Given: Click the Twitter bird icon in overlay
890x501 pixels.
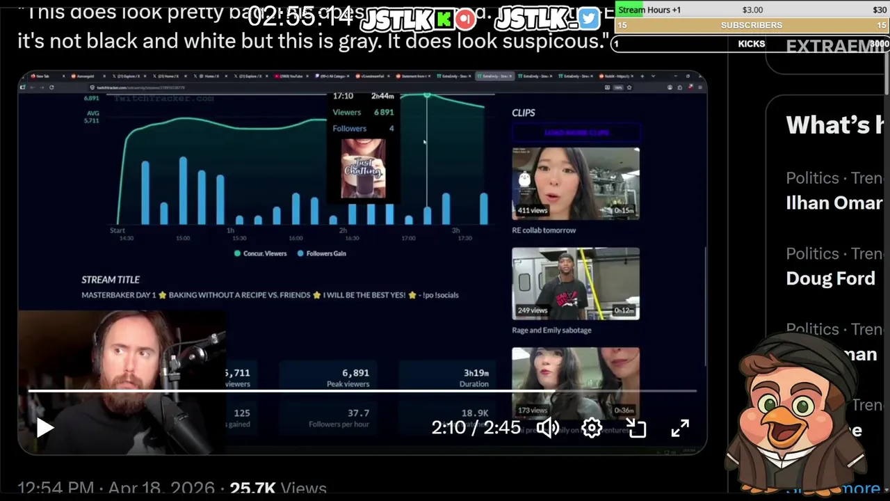Looking at the screenshot, I should click(x=588, y=19).
